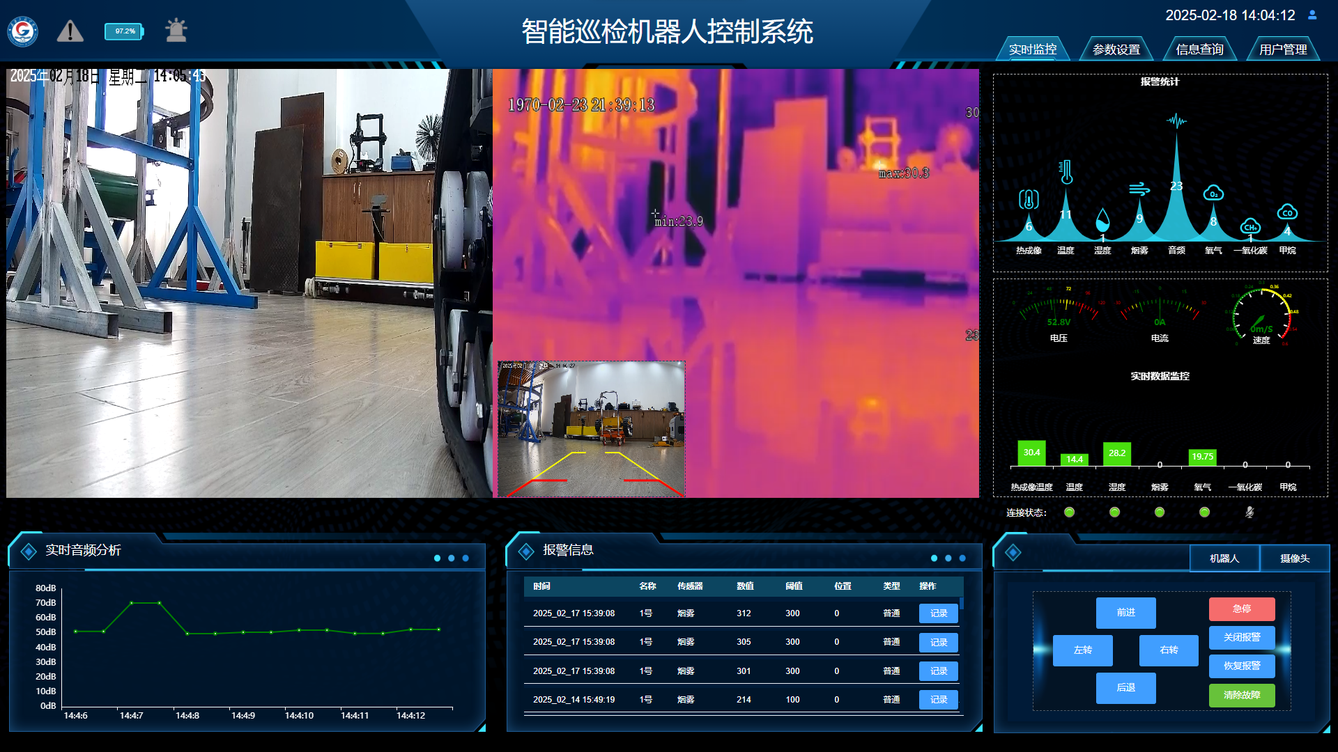Click the alarm table vertical scrollbar
Screen dimensions: 1338x752
[962, 603]
